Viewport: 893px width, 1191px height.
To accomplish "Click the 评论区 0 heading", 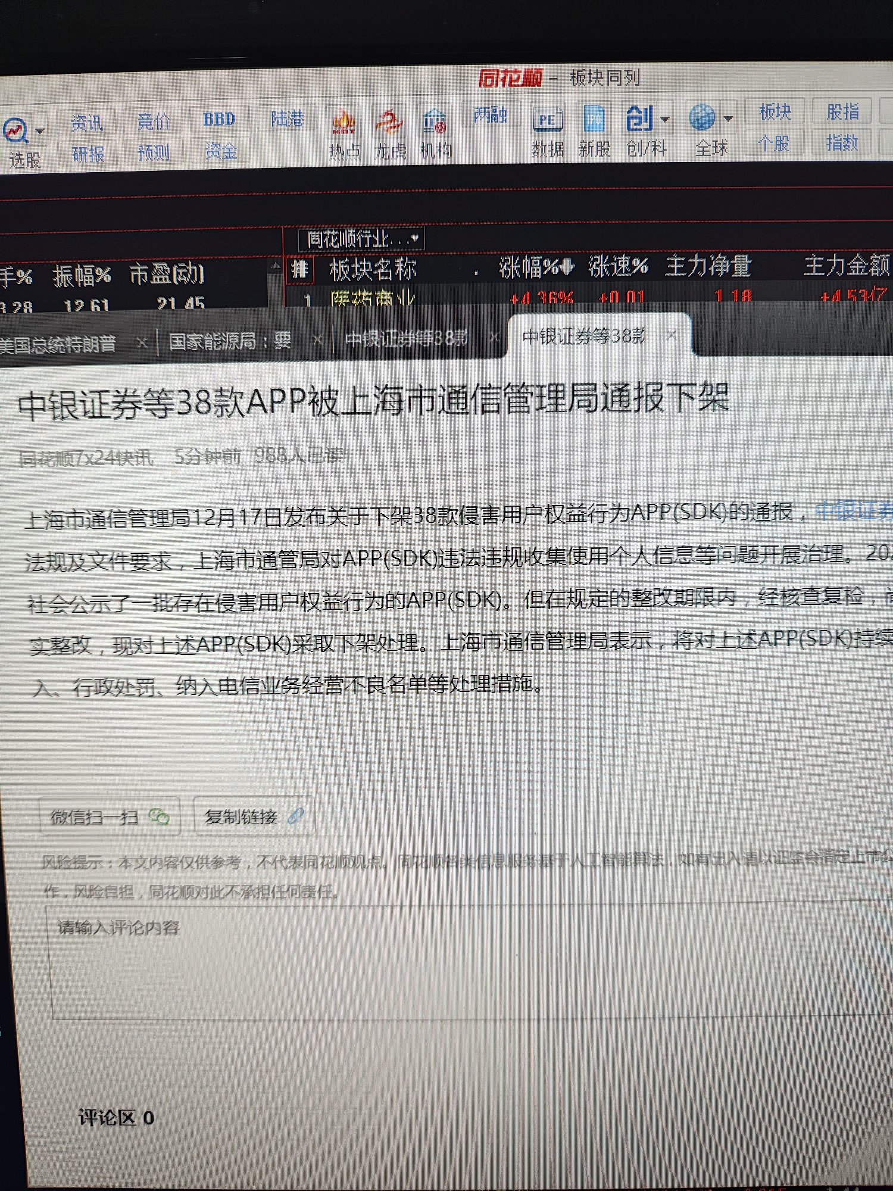I will tap(117, 1118).
